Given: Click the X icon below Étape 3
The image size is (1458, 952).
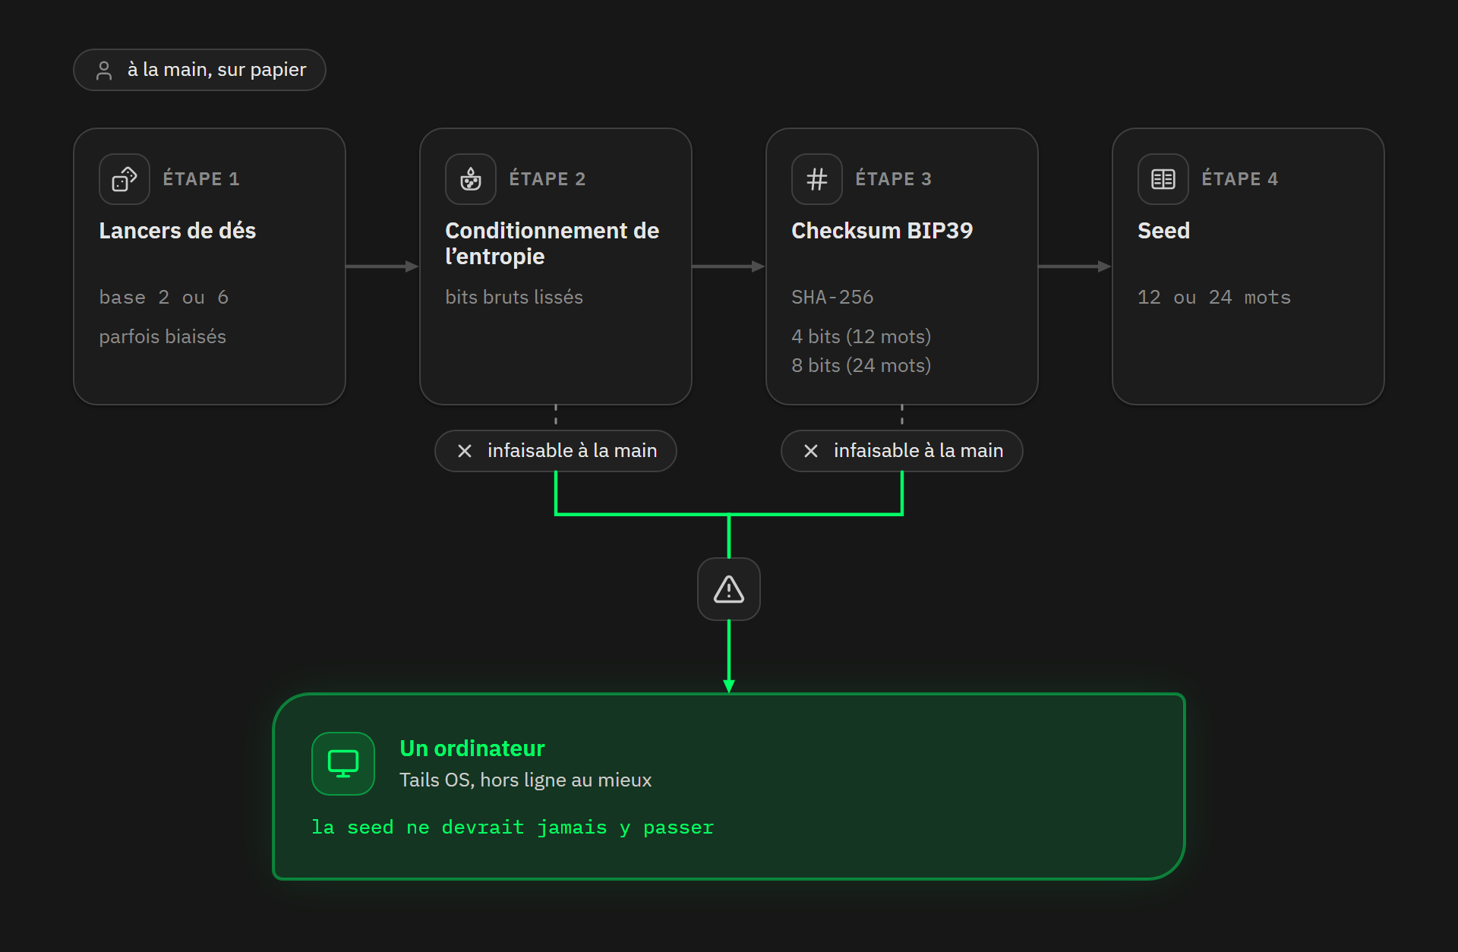Looking at the screenshot, I should 811,451.
